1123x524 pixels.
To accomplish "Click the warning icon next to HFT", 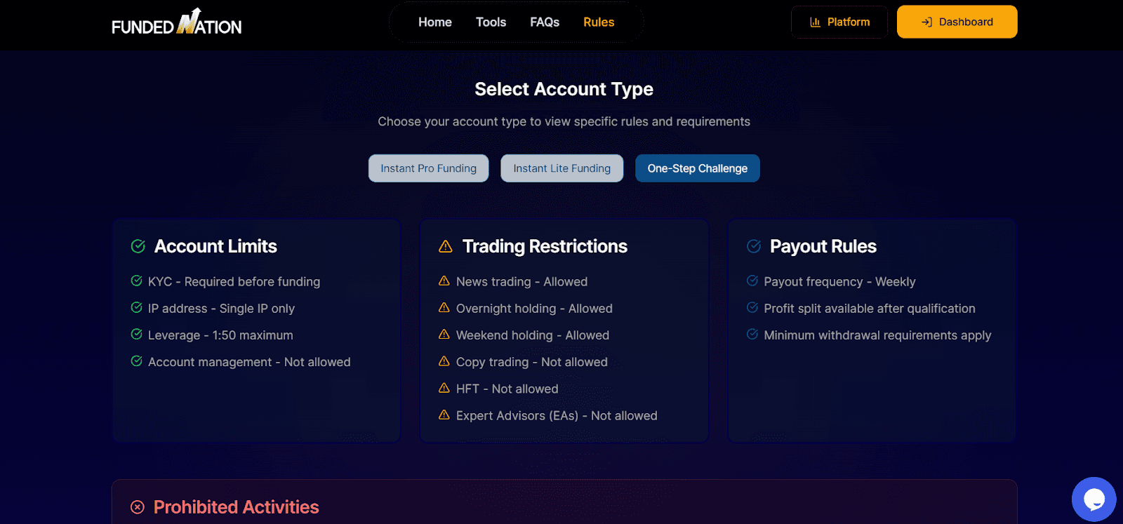I will coord(444,388).
